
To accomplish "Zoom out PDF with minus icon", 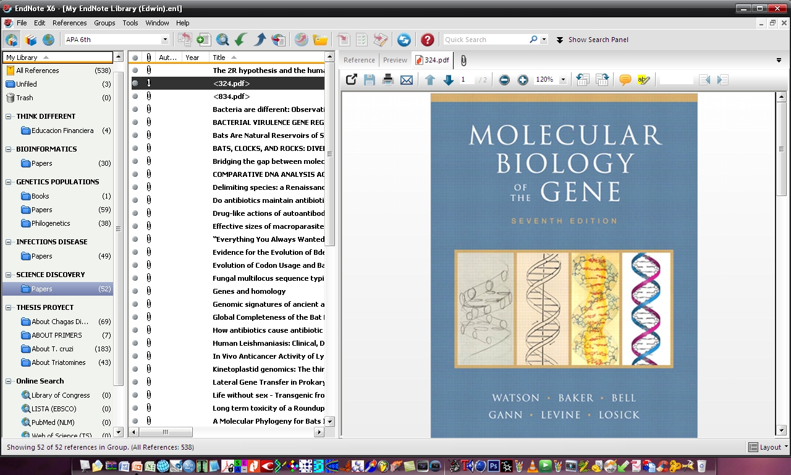I will [504, 80].
